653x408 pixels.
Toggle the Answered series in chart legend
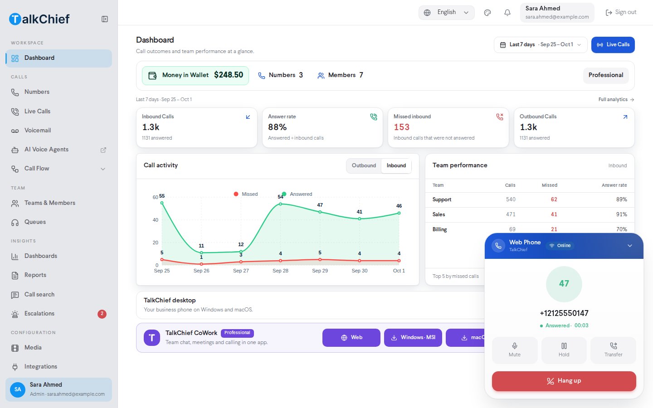[x=297, y=194]
